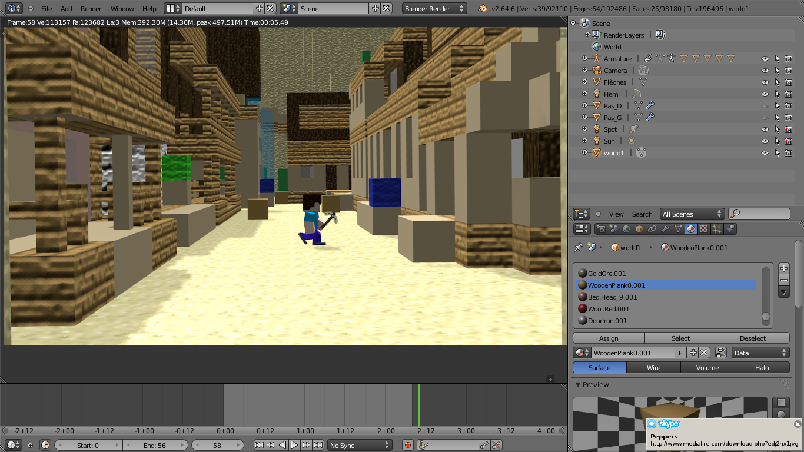Switch material type to Halo
804x452 pixels.
[762, 367]
